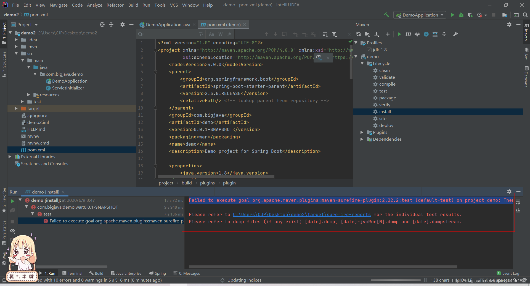Click the Build project hammer icon
Image resolution: width=530 pixels, height=286 pixels.
click(x=386, y=15)
